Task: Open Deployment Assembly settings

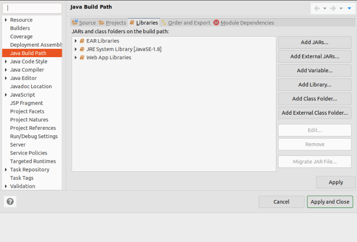Action: (36, 45)
